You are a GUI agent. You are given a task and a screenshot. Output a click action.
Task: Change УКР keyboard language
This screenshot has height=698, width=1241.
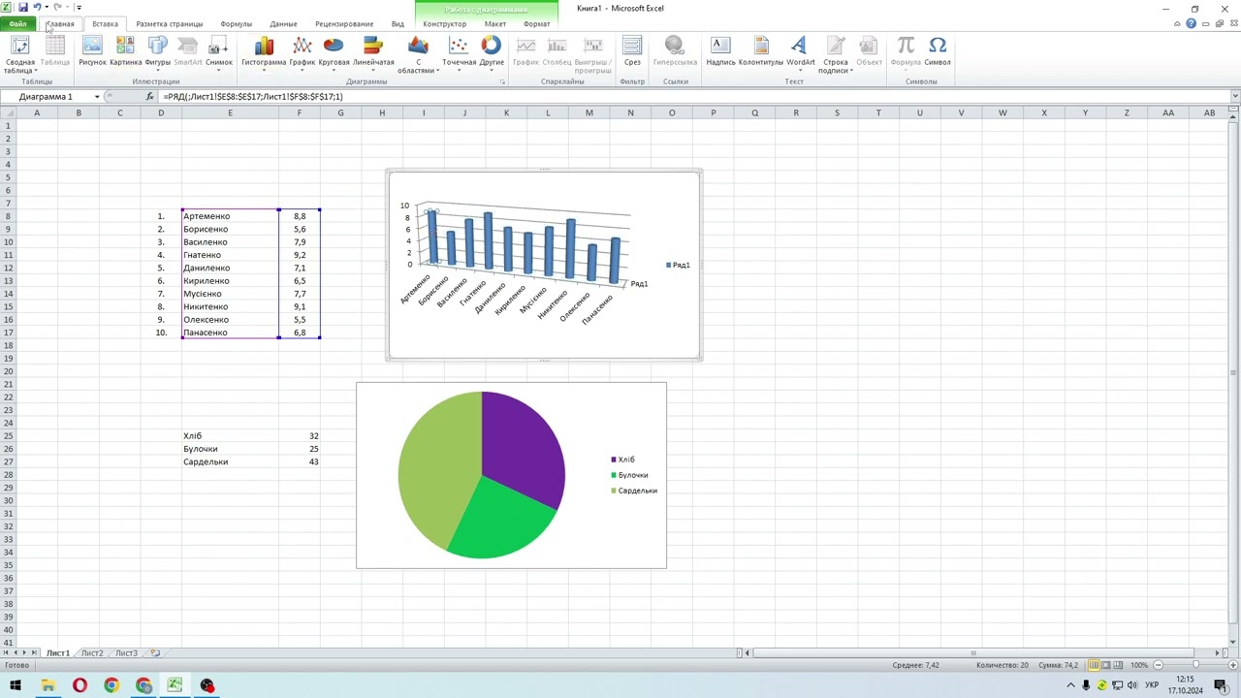point(1152,685)
